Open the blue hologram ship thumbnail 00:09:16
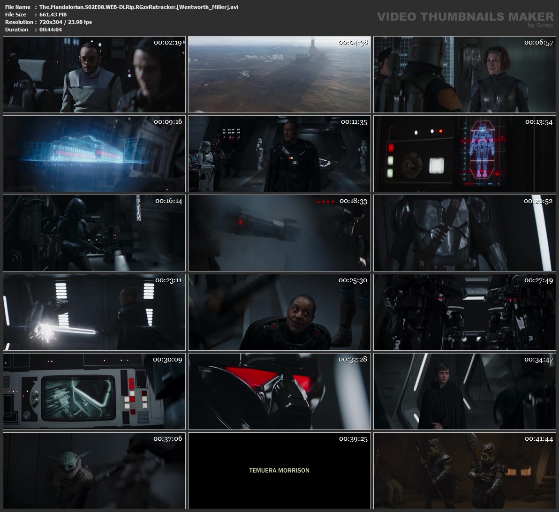Screen dimensions: 559x512 [x=94, y=154]
